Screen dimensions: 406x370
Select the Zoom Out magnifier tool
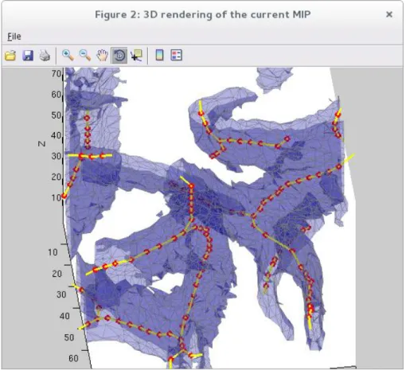tap(85, 56)
